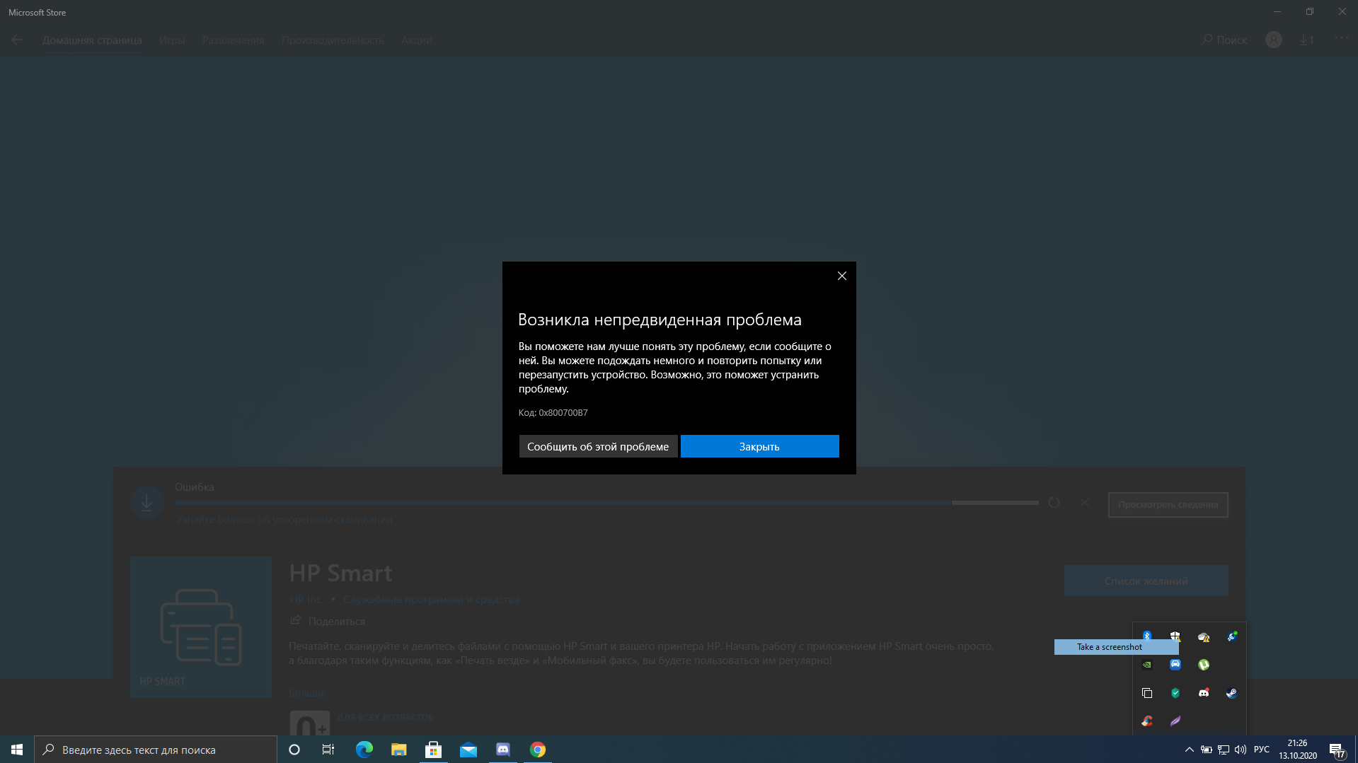Open Task View on the taskbar

pyautogui.click(x=328, y=750)
